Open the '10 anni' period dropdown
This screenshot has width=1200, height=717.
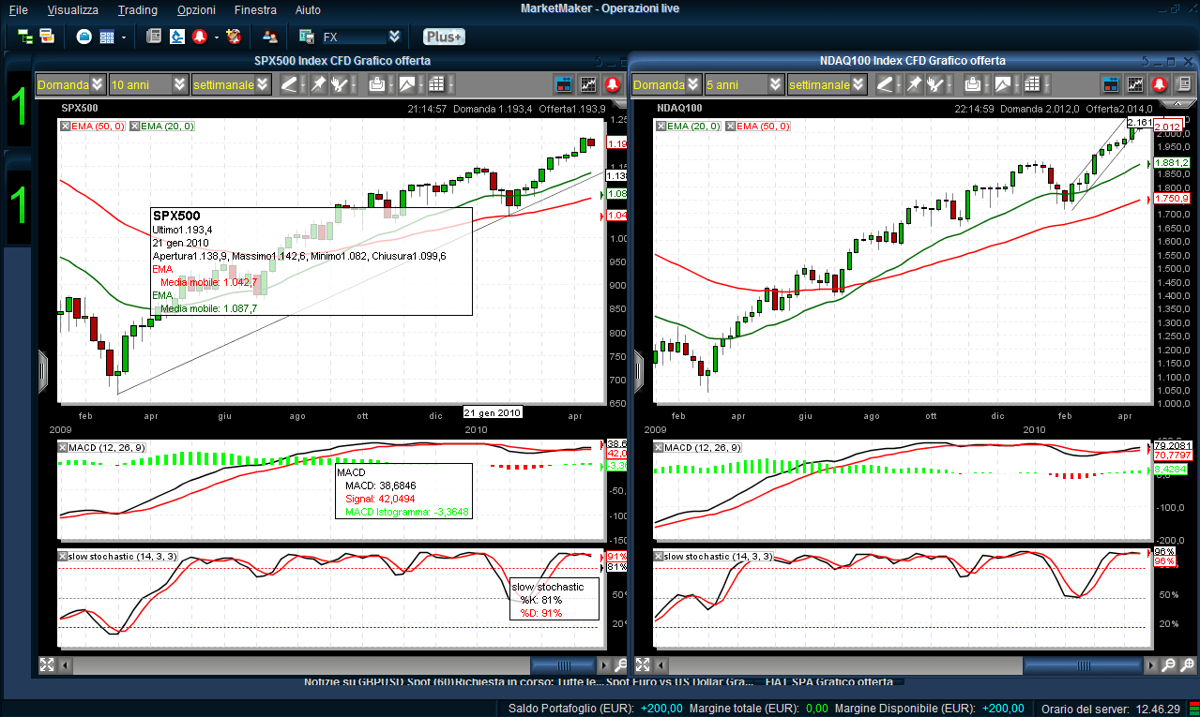149,84
